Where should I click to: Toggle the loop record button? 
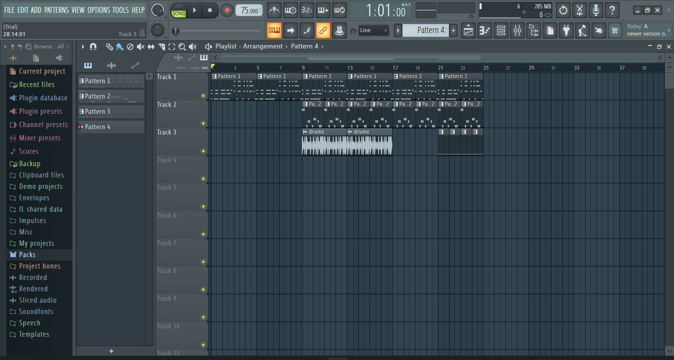coord(339,10)
